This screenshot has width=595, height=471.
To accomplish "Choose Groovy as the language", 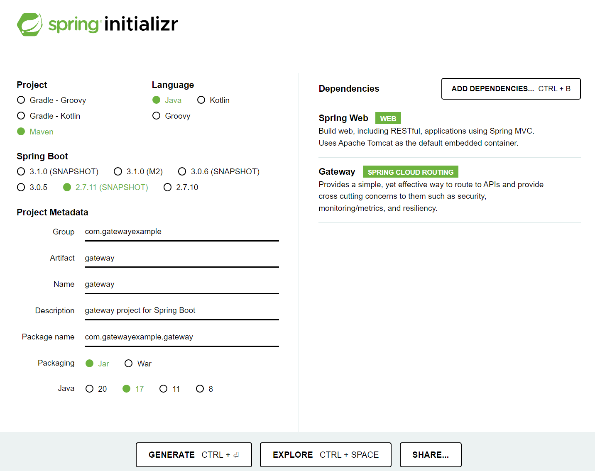I will pos(157,115).
